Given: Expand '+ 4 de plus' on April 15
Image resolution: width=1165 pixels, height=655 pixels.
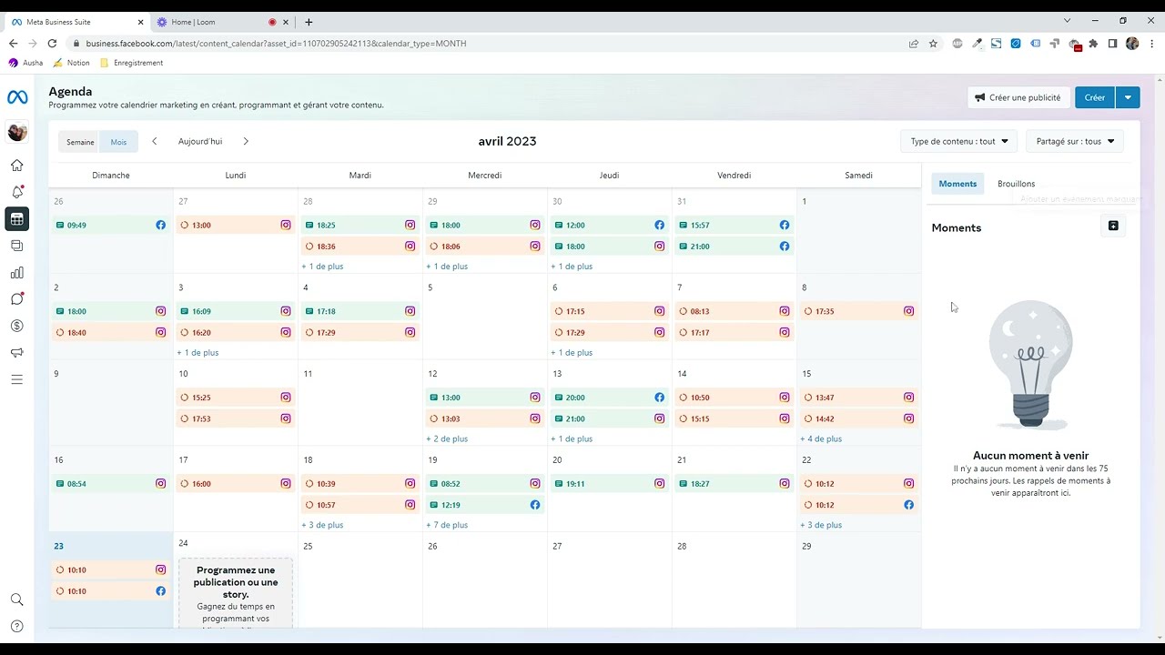Looking at the screenshot, I should tap(821, 438).
